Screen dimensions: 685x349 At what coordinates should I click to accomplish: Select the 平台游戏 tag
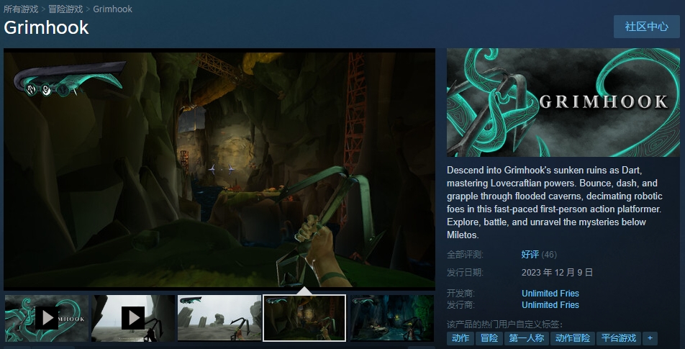coord(619,338)
